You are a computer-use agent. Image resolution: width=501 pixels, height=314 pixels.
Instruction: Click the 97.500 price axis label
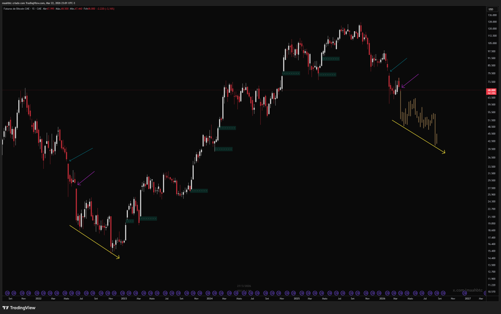coord(491,51)
